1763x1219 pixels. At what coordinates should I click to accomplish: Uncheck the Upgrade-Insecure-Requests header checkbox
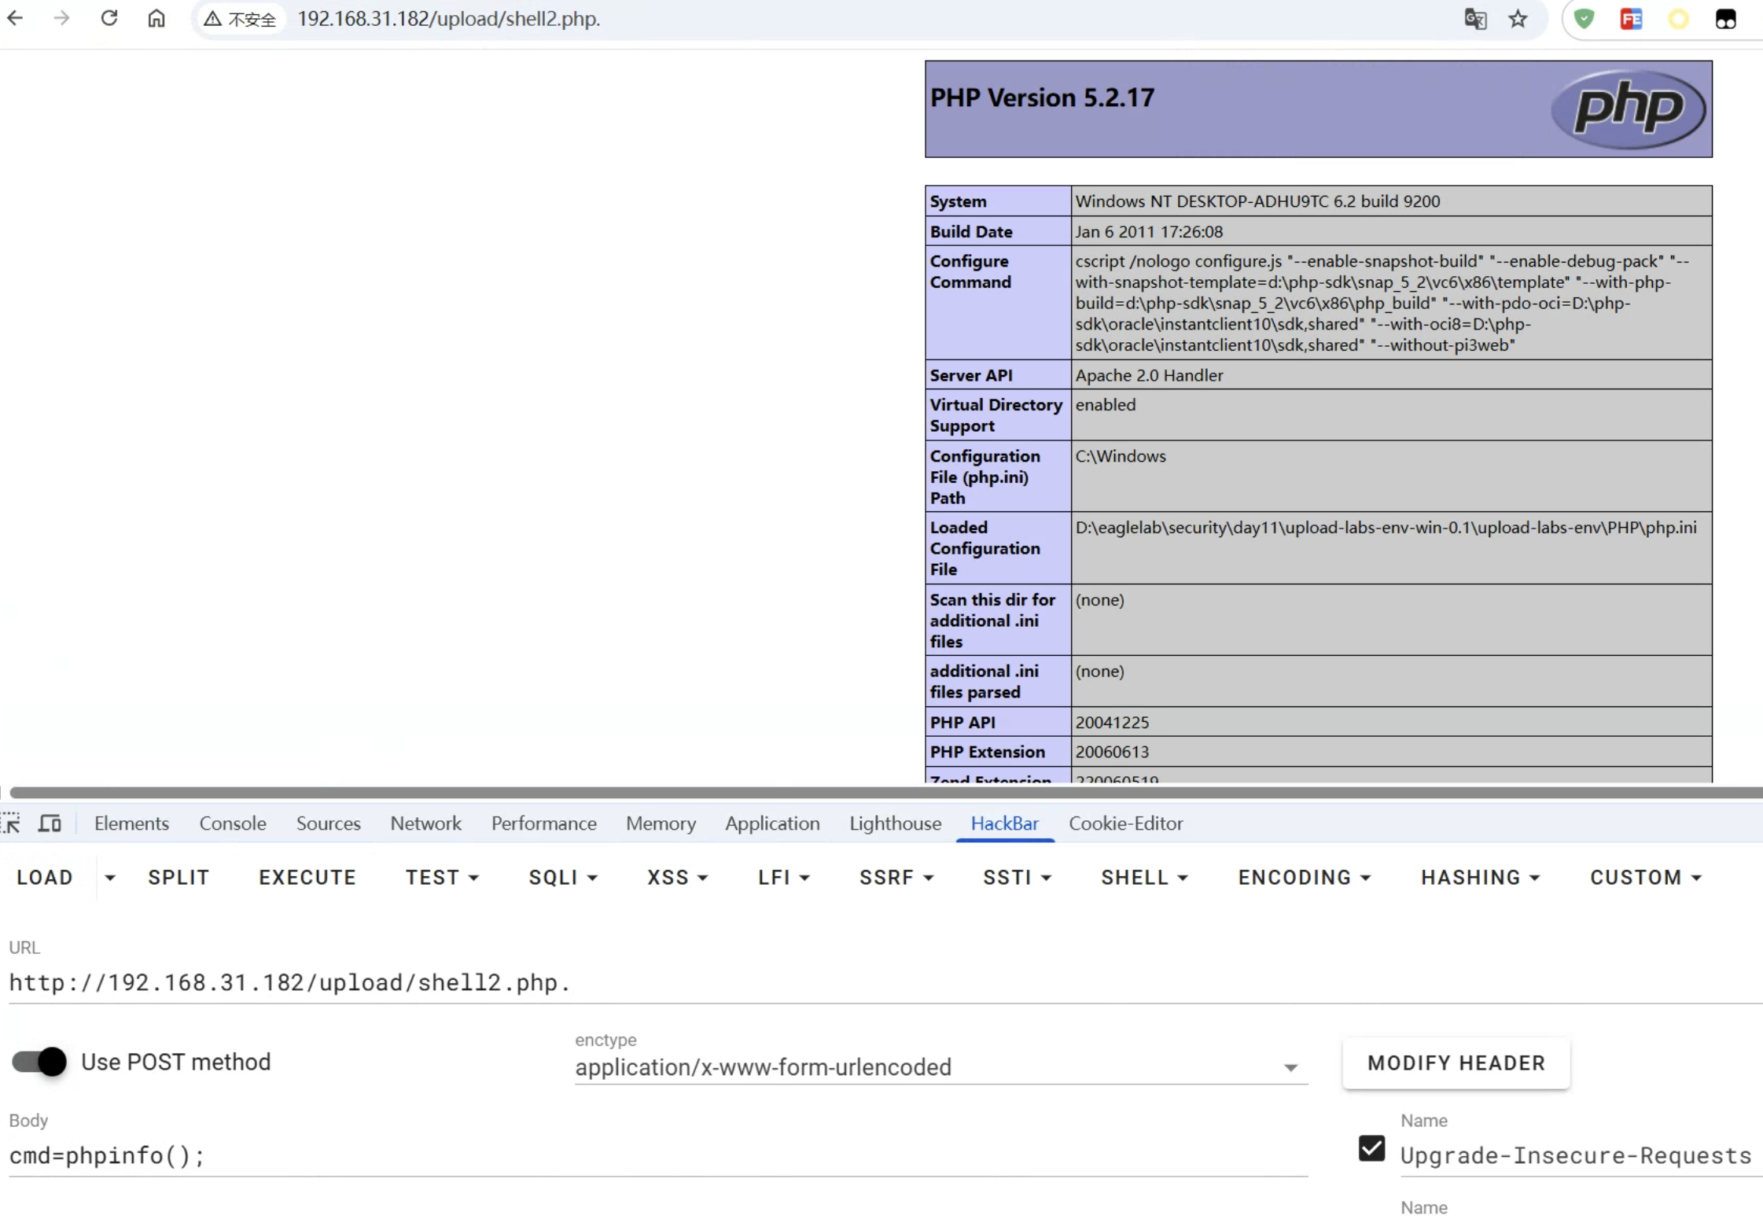(1371, 1148)
